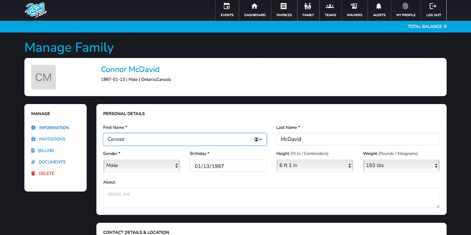Image resolution: width=471 pixels, height=235 pixels.
Task: Click the Alerts bell icon
Action: (x=379, y=6)
